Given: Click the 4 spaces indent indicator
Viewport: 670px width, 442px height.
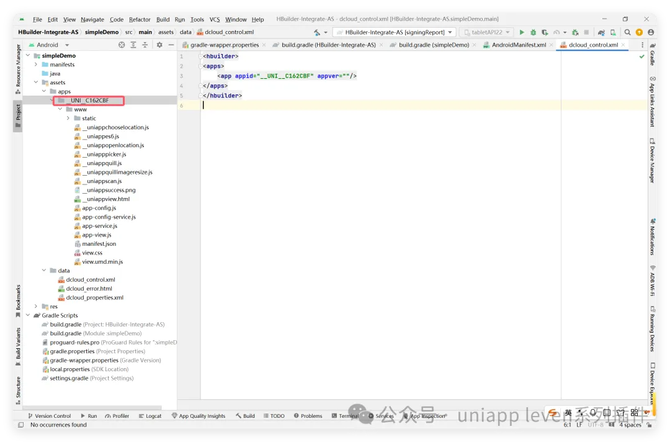Looking at the screenshot, I should [630, 425].
